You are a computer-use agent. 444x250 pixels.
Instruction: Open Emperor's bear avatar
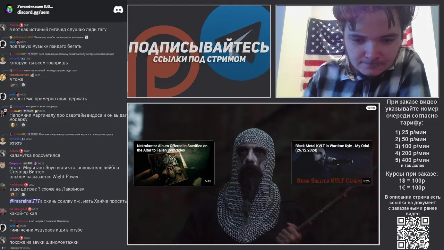[x=3, y=165]
